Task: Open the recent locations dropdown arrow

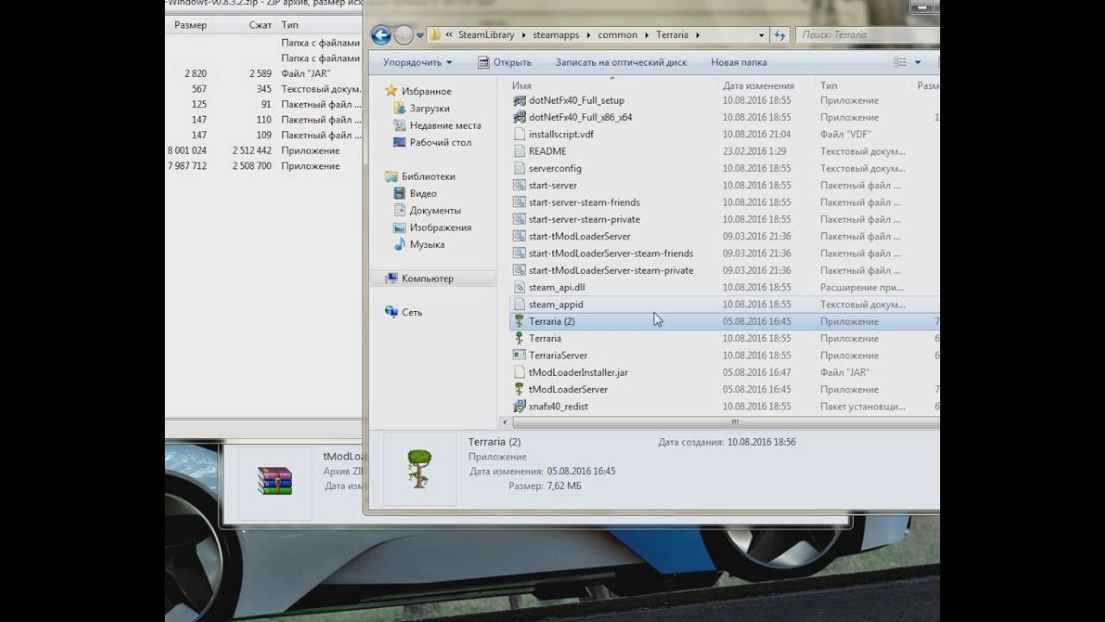Action: 420,35
